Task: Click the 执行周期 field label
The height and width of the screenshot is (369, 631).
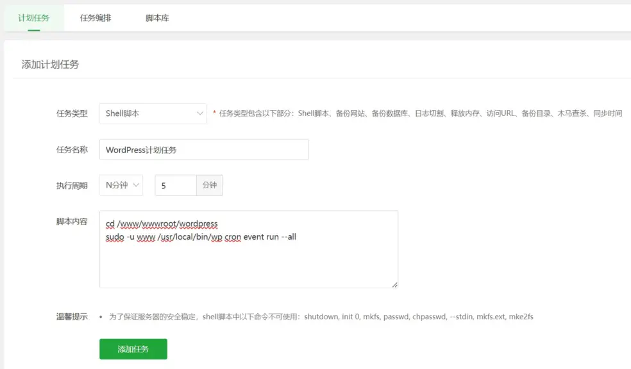Action: (72, 185)
